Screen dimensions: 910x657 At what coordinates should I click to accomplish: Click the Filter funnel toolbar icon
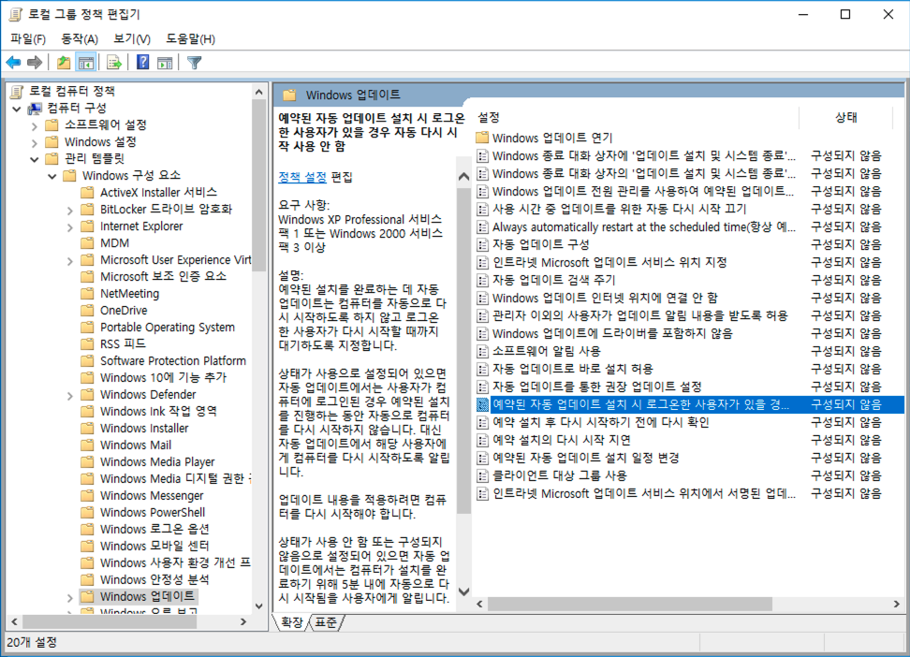click(195, 63)
